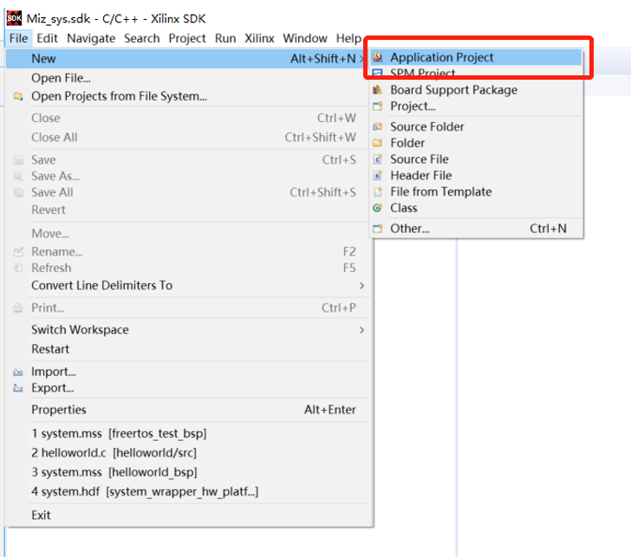Click the Export icon
Image resolution: width=631 pixels, height=557 pixels.
click(18, 388)
